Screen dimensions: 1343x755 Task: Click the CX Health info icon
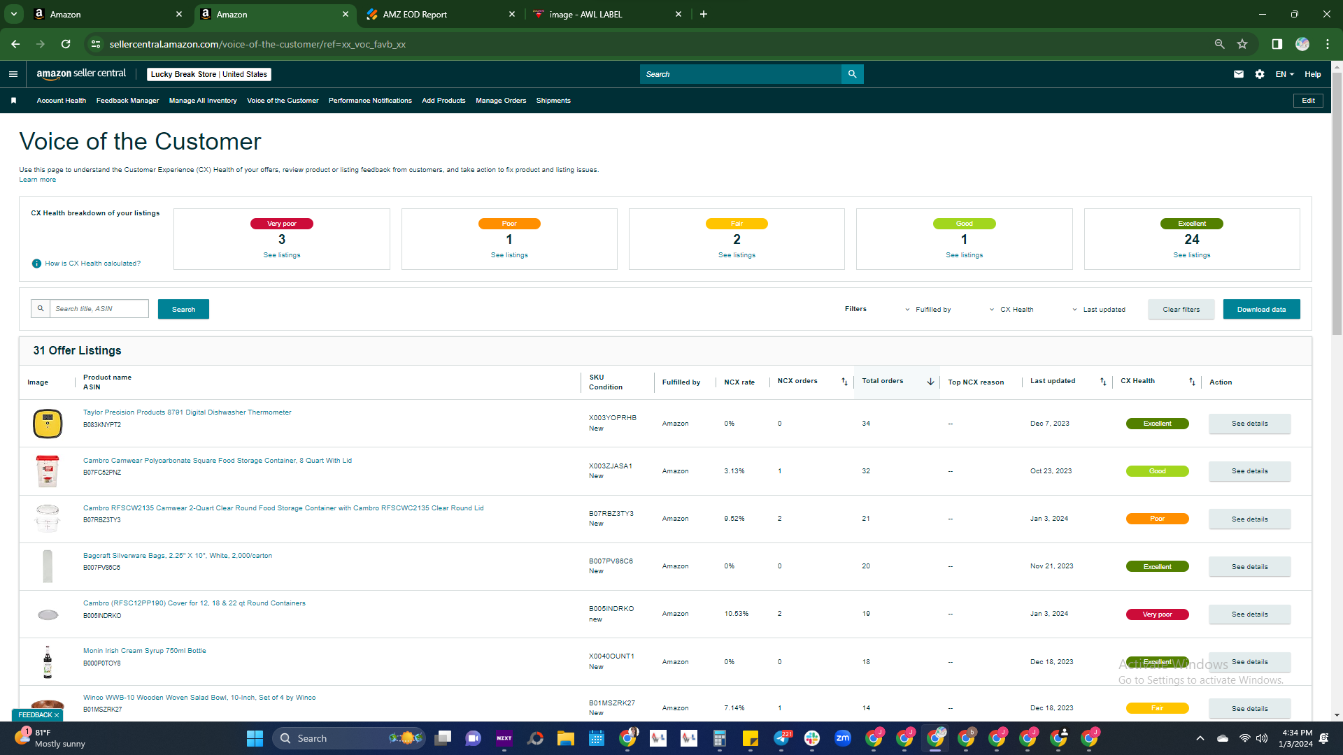(36, 264)
